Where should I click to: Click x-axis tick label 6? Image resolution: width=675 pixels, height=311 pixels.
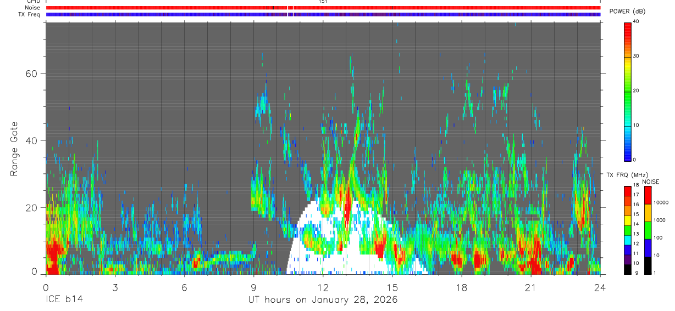click(184, 287)
